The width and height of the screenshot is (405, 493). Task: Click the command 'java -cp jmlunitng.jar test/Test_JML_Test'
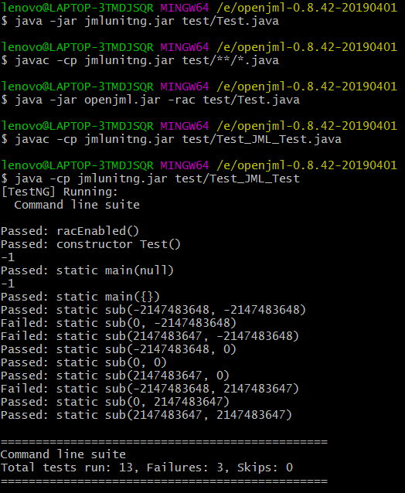tap(157, 178)
